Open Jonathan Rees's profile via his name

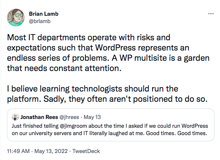coord(39,117)
